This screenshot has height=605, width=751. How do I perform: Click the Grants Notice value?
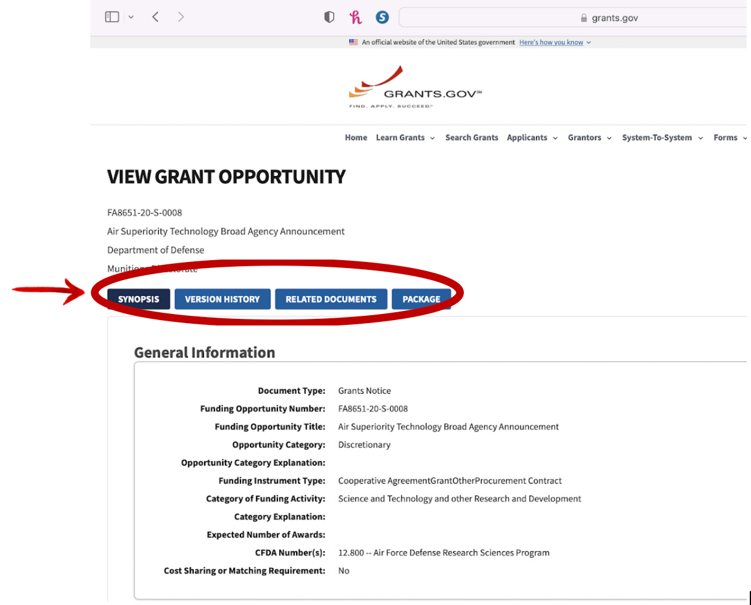coord(365,391)
